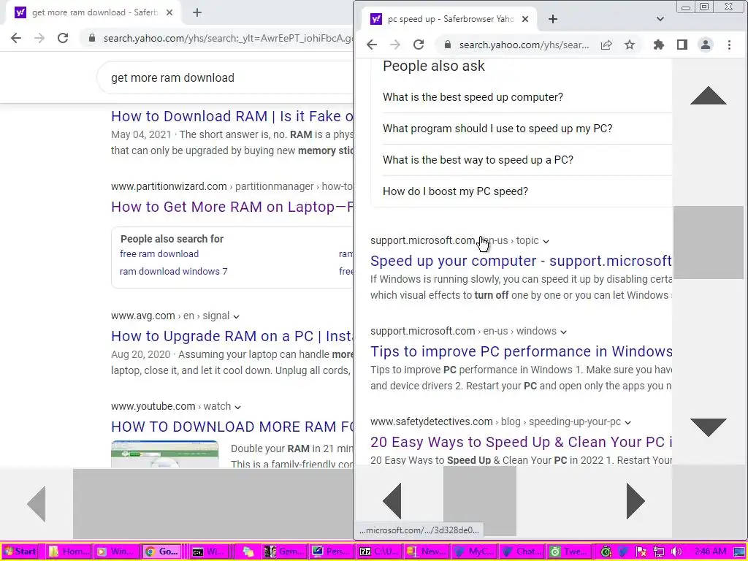The height and width of the screenshot is (561, 748).
Task: Click the vertical scrollbar thumb in the right window
Action: tap(709, 243)
